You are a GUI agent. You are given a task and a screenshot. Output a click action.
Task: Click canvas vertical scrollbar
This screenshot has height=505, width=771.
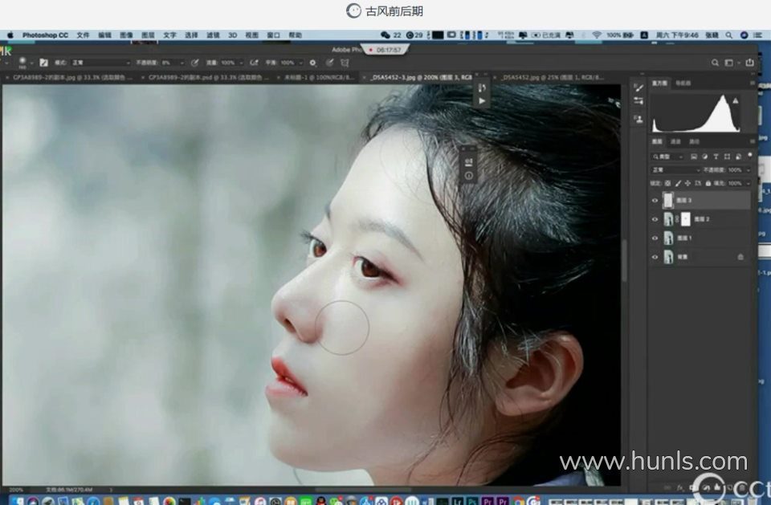point(625,261)
